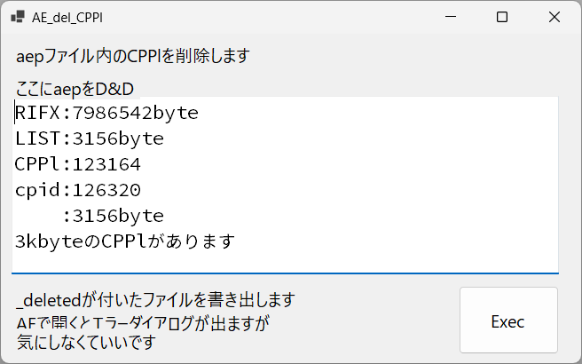This screenshot has height=364, width=582.
Task: Click the Exec button
Action: click(508, 320)
